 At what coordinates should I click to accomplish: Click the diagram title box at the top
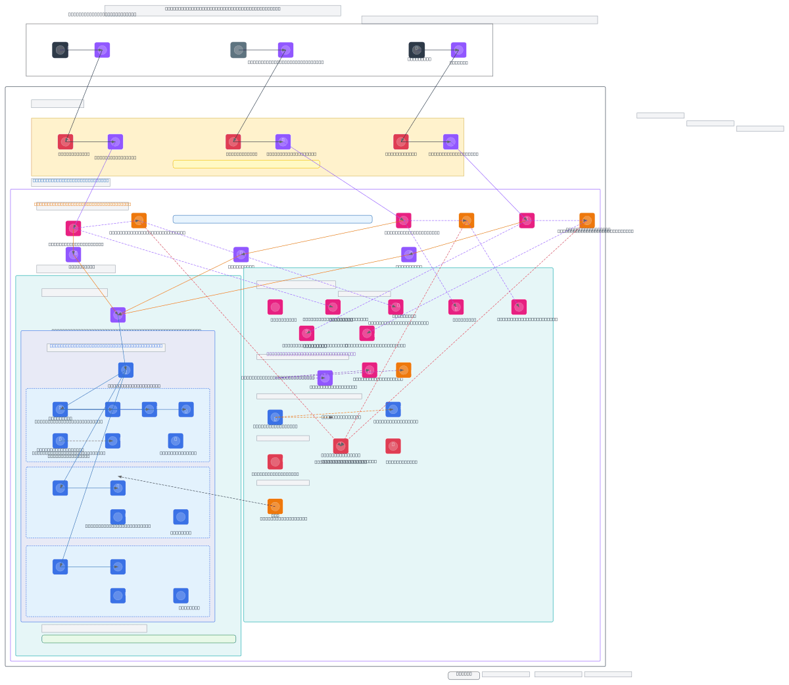[222, 11]
